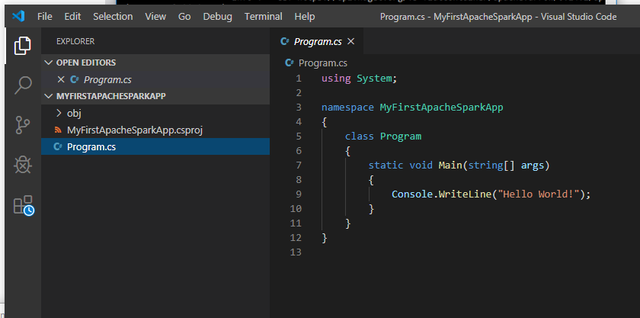Viewport: 640px width, 318px height.
Task: Click line number 7 in the gutter
Action: point(299,165)
